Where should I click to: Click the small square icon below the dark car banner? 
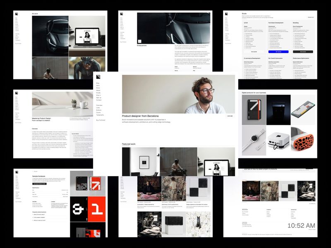pos(139,41)
